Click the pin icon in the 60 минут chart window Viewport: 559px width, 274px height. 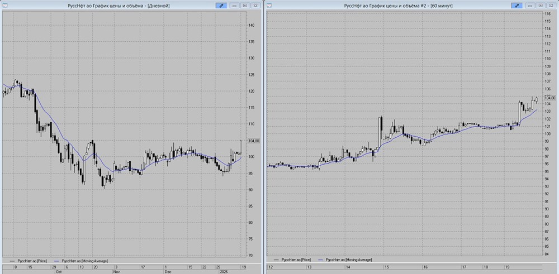(x=517, y=6)
